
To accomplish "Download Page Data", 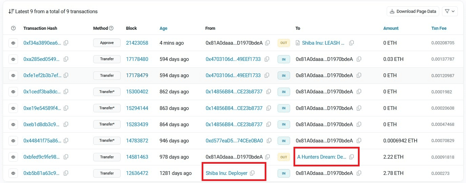I will pyautogui.click(x=413, y=11).
